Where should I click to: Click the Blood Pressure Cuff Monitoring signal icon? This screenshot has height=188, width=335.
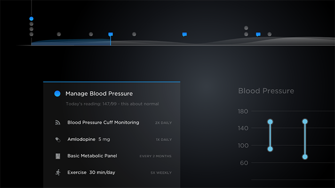pyautogui.click(x=58, y=123)
